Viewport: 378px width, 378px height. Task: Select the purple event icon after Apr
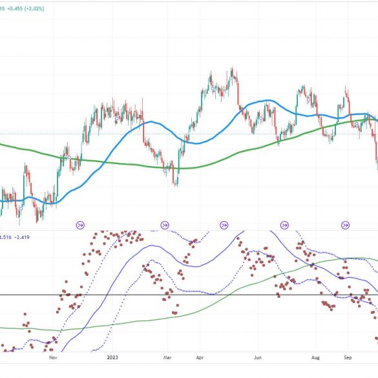tap(224, 225)
